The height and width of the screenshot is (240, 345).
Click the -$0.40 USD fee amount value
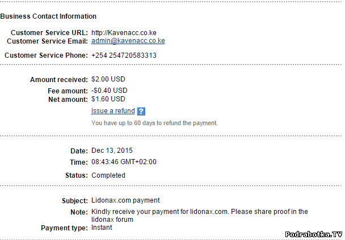pyautogui.click(x=110, y=91)
